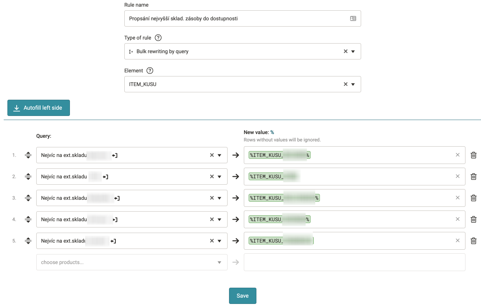Clear the selected Type of rule value
This screenshot has width=481, height=308.
point(346,51)
